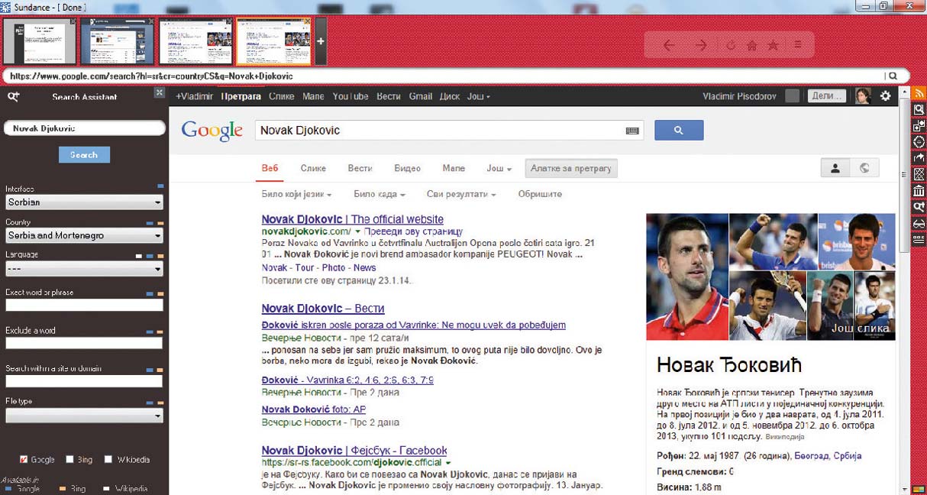Click the Search Assistant panel logo icon
This screenshot has height=495, width=927.
tap(13, 96)
